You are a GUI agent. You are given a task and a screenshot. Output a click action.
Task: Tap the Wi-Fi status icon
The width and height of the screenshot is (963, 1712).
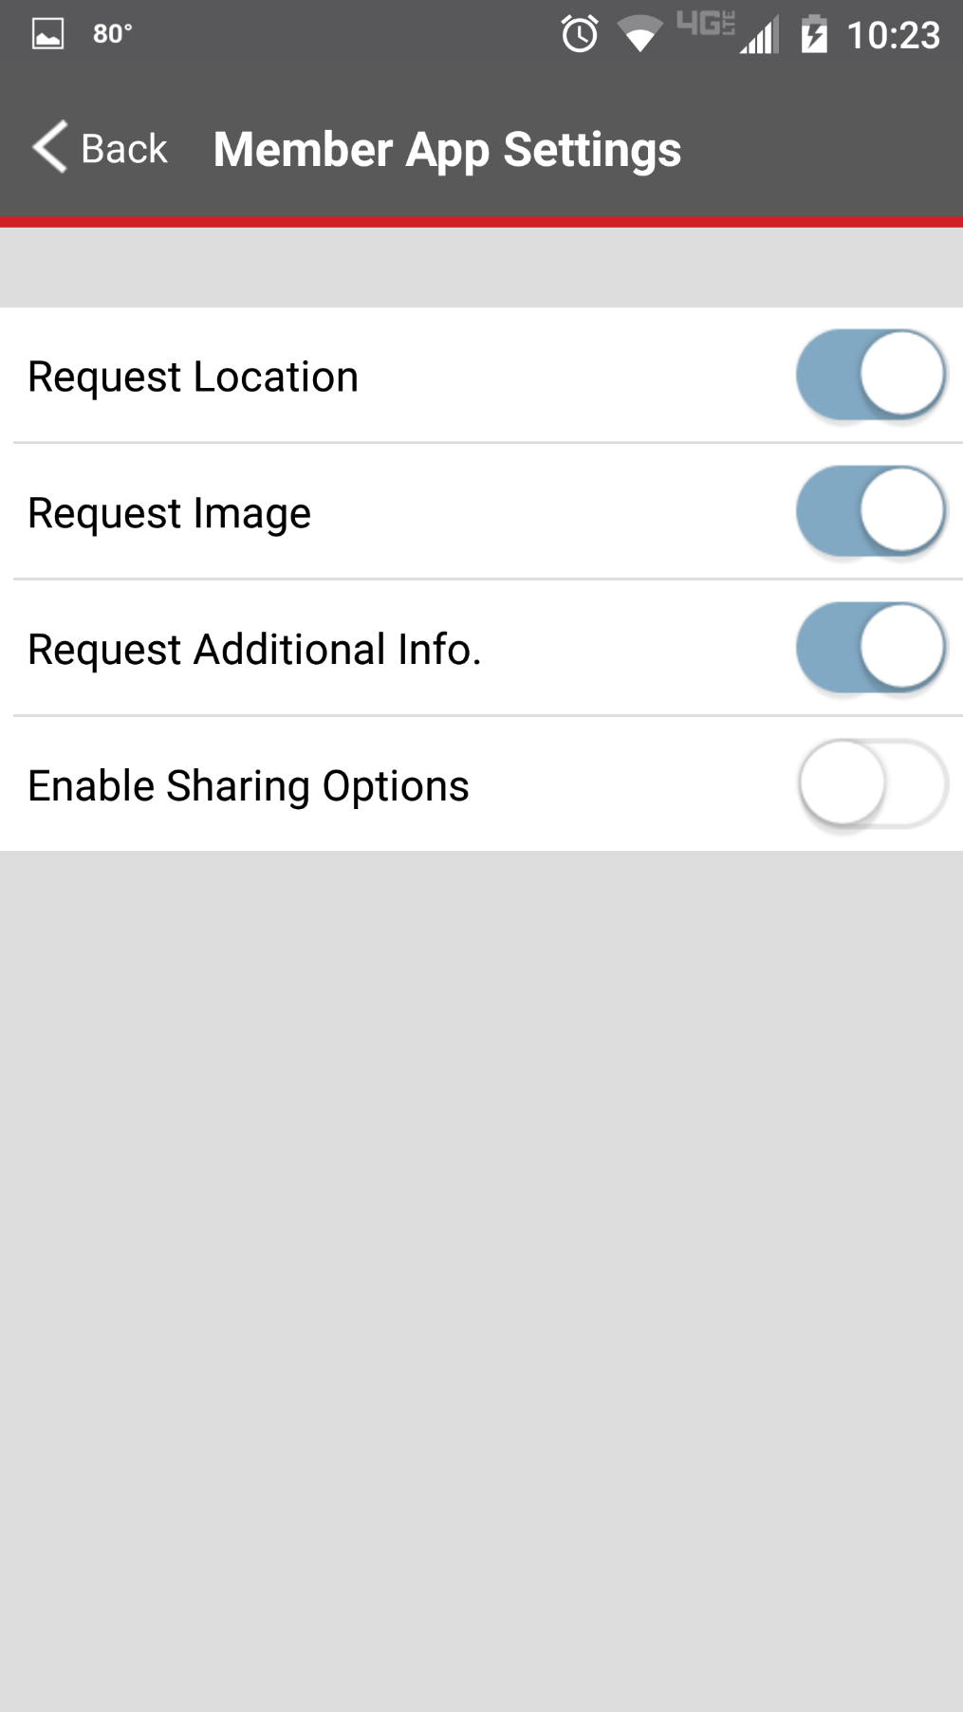pyautogui.click(x=639, y=34)
